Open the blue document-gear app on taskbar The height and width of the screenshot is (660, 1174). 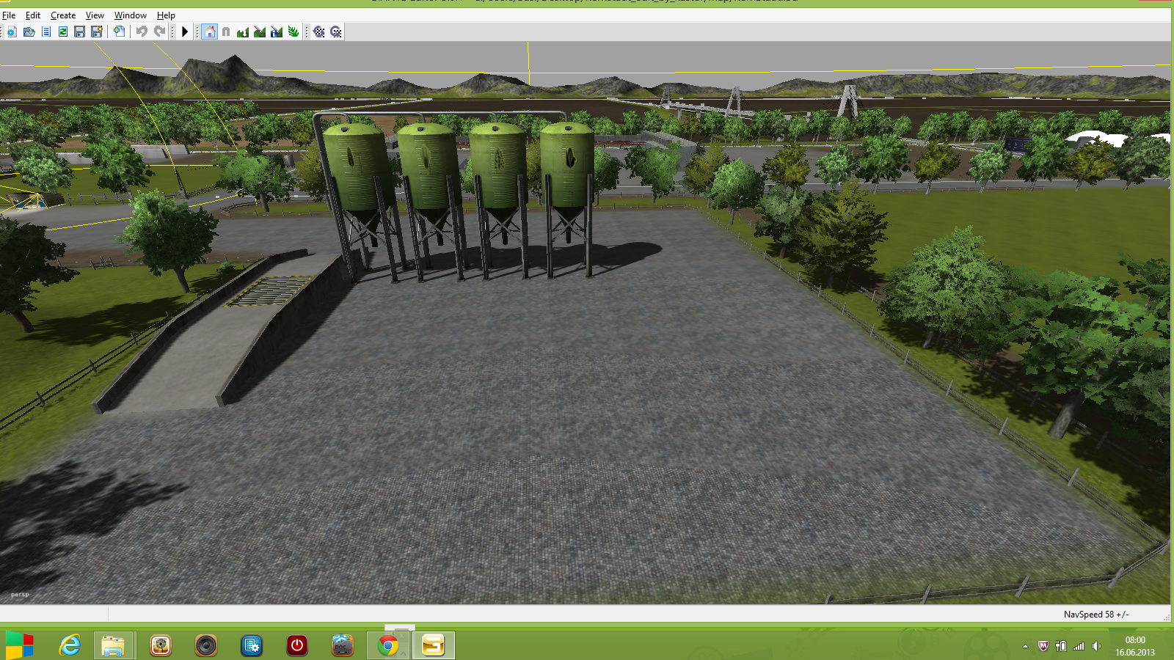(x=252, y=645)
